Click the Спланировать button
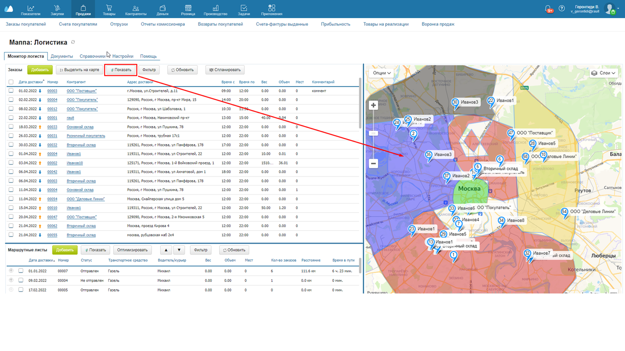Image resolution: width=625 pixels, height=351 pixels. pyautogui.click(x=225, y=70)
